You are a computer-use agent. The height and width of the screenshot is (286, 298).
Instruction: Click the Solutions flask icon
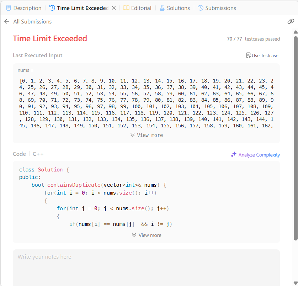pyautogui.click(x=162, y=8)
